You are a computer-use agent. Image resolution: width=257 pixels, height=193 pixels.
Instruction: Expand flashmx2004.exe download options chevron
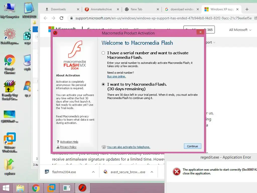(x=93, y=172)
